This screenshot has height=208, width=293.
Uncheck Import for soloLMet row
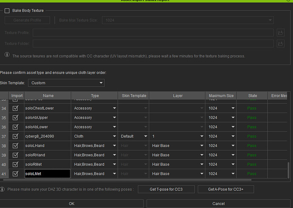16,174
